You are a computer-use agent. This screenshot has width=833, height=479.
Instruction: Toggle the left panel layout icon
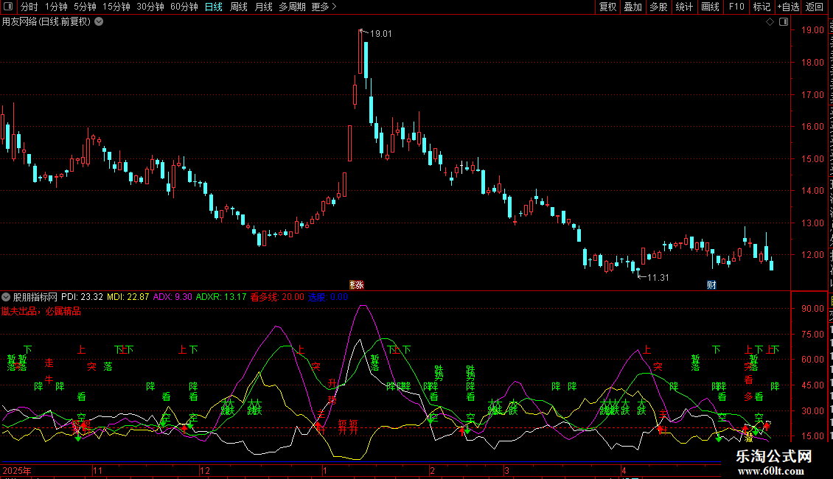(8, 7)
